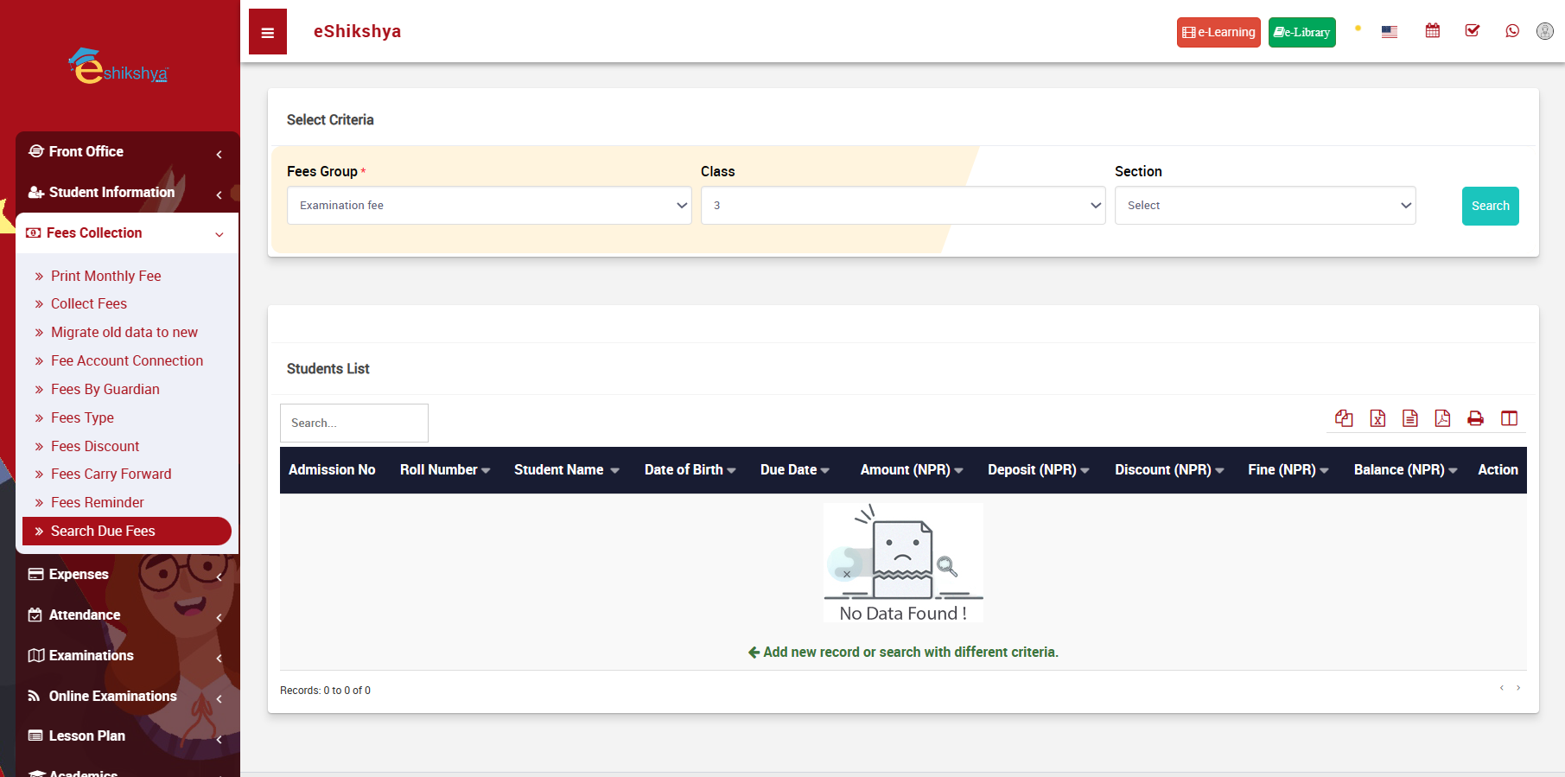Open Fees By Guardian page

click(x=105, y=389)
